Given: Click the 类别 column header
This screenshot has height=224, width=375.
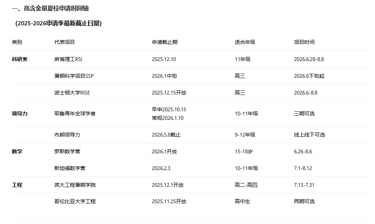Looking at the screenshot, I should coord(17,42).
